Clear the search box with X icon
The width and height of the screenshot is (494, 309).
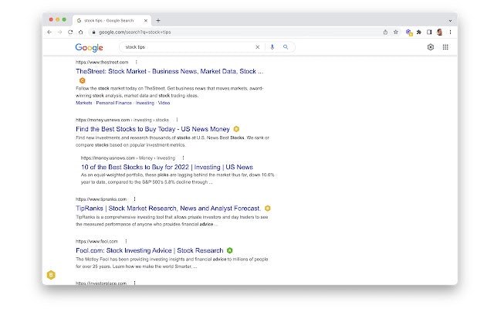tap(257, 47)
